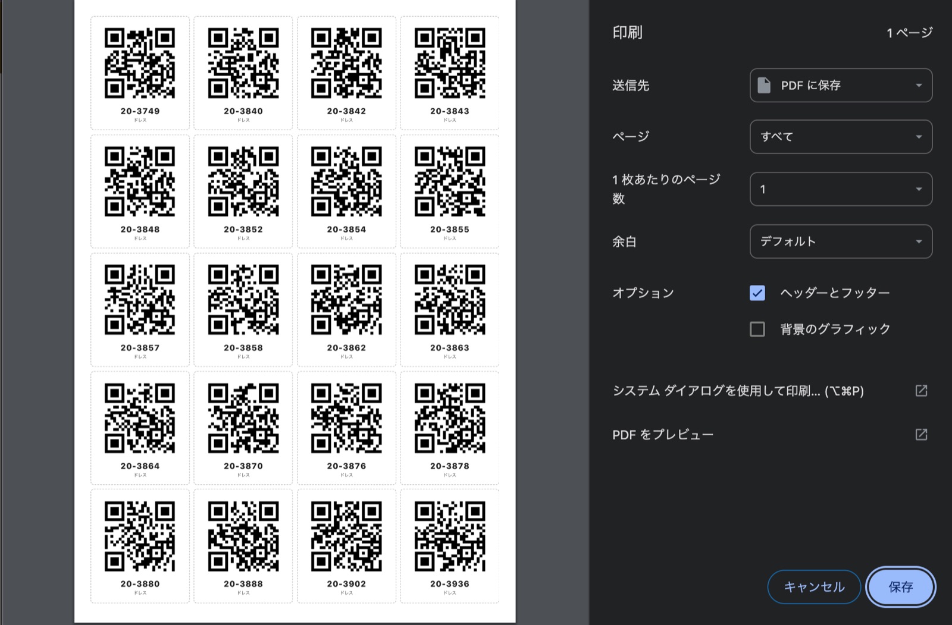Open the 余白 margins dropdown showing デフォルト
Screen dimensions: 952x625
point(841,241)
